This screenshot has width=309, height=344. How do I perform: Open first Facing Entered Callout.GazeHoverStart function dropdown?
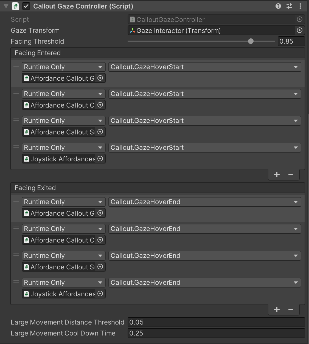click(x=204, y=67)
